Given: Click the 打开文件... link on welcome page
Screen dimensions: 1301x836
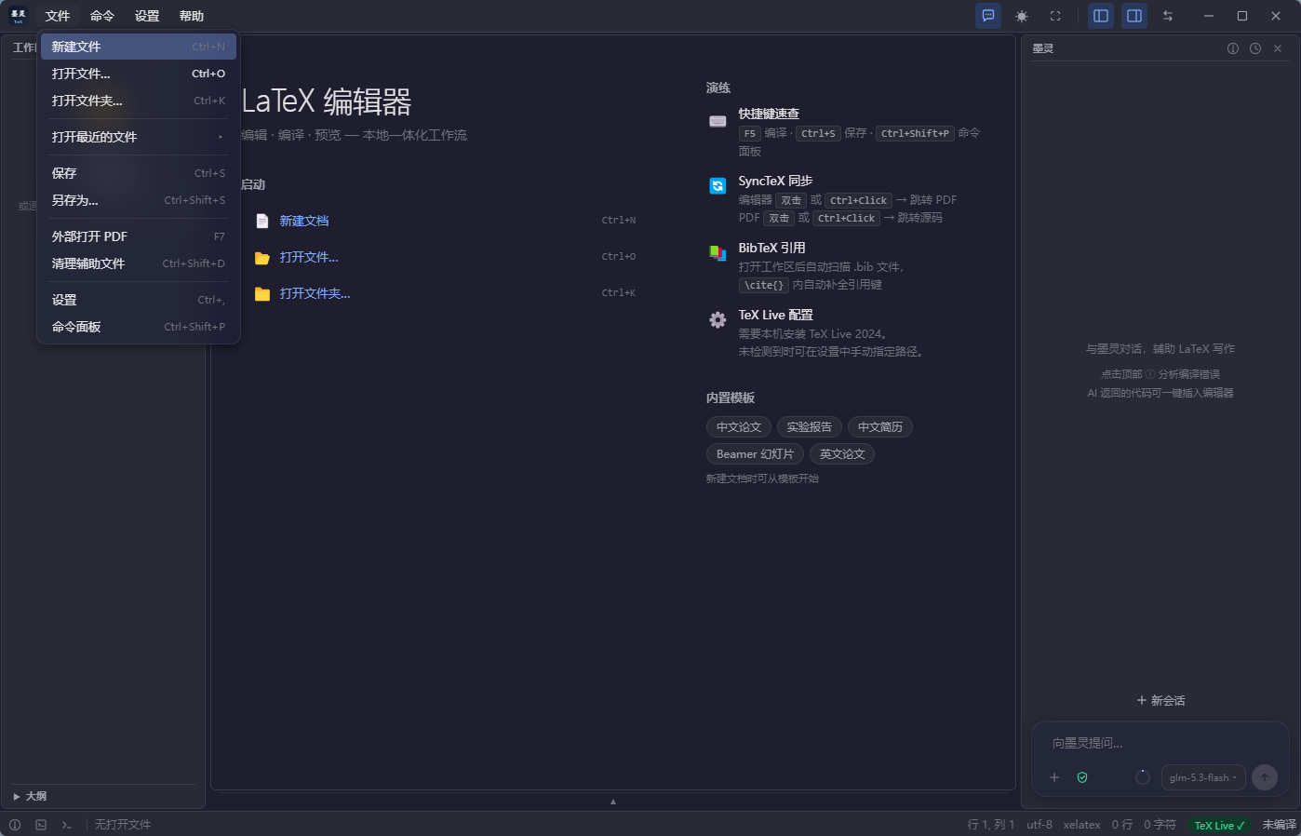Looking at the screenshot, I should [x=309, y=258].
